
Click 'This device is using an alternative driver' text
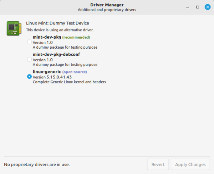point(60,30)
